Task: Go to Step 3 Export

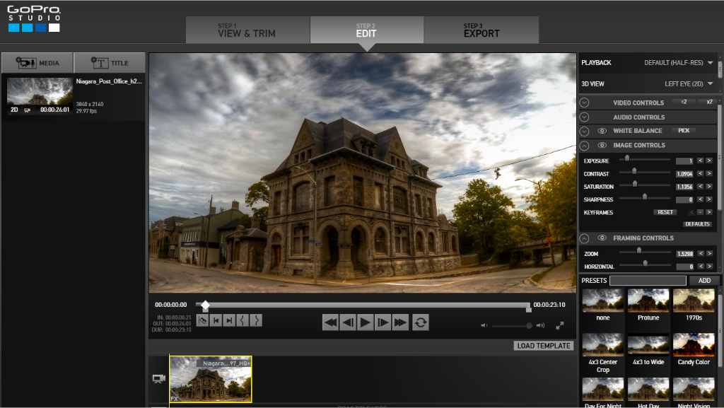Action: 481,30
